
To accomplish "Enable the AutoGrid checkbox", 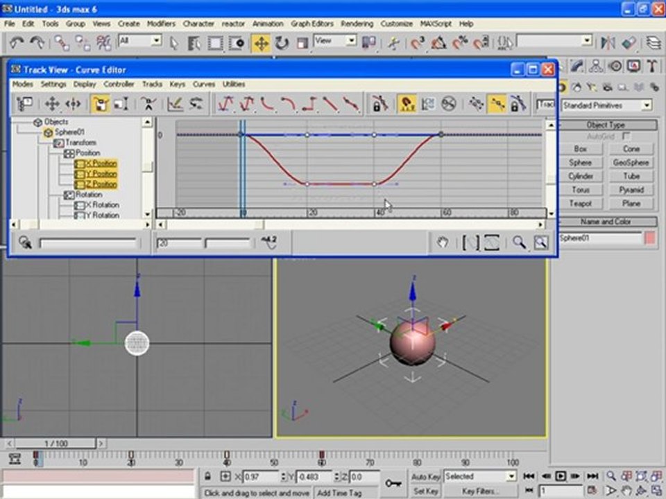I will (626, 137).
